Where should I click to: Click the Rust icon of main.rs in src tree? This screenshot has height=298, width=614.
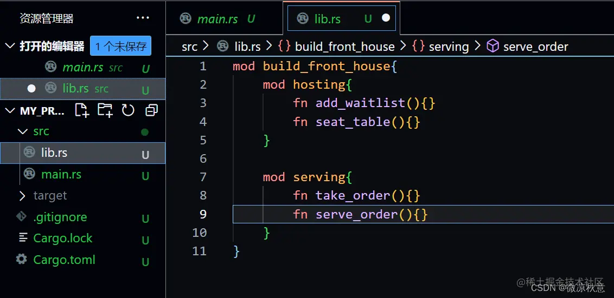(29, 174)
